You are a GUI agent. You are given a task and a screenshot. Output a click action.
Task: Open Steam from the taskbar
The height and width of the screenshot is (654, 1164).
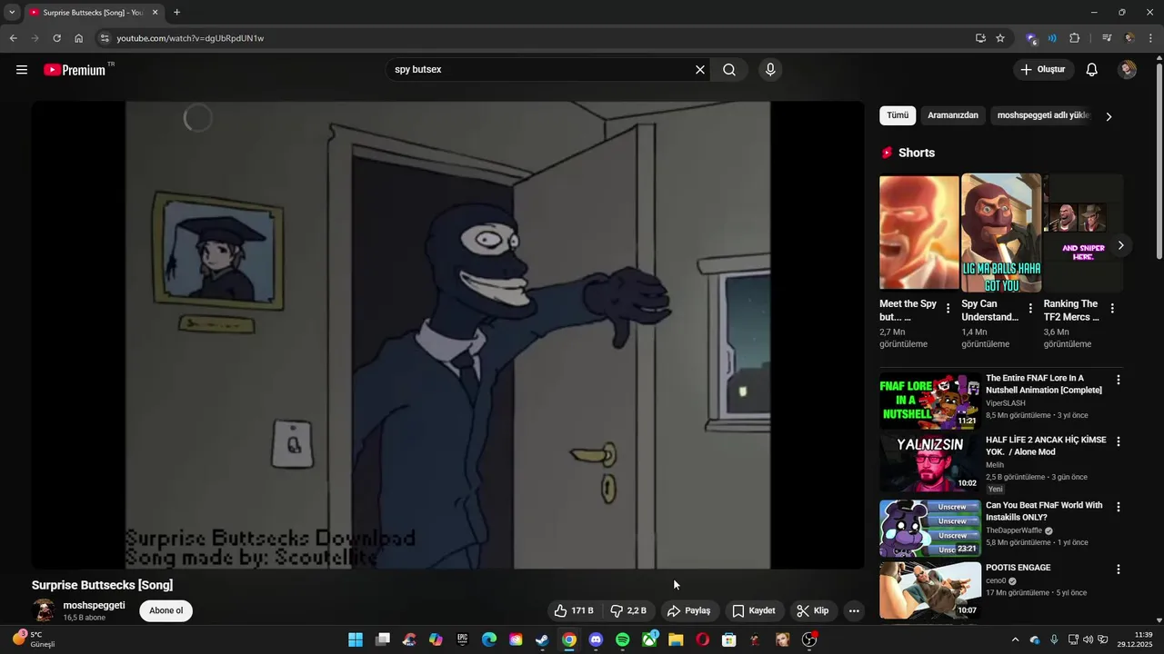coord(542,639)
